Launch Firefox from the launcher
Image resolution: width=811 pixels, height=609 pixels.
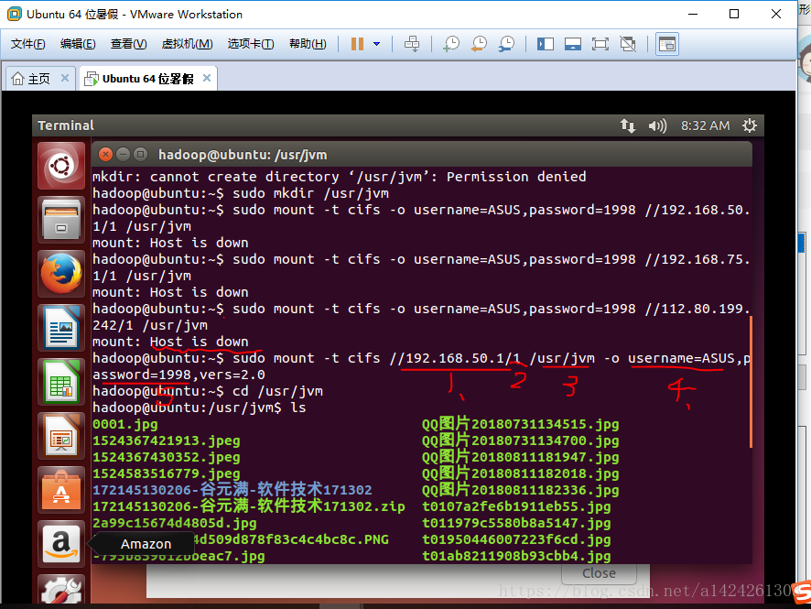click(x=61, y=274)
